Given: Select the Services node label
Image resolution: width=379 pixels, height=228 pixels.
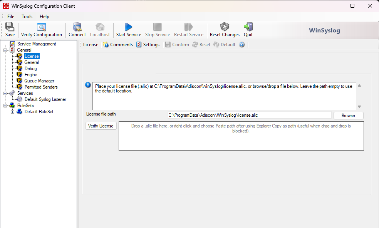Looking at the screenshot, I should pos(25,93).
